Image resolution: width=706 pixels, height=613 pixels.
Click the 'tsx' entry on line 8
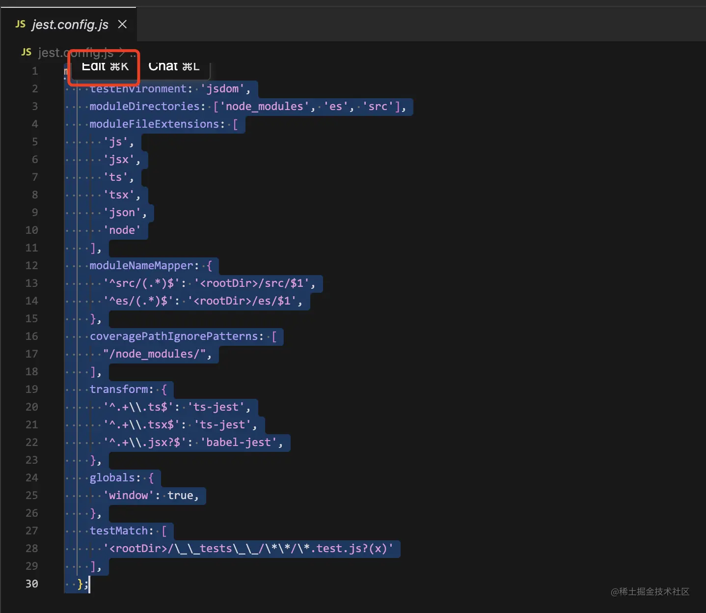coord(119,195)
